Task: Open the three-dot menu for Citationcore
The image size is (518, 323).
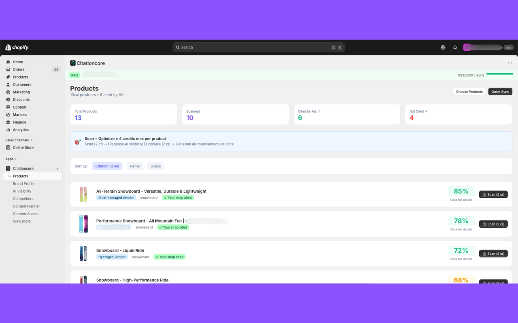Action: click(510, 63)
